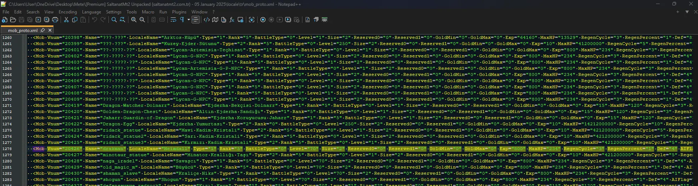Click the second-to-last toolbar icon
This screenshot has width=698, height=186.
tap(316, 20)
